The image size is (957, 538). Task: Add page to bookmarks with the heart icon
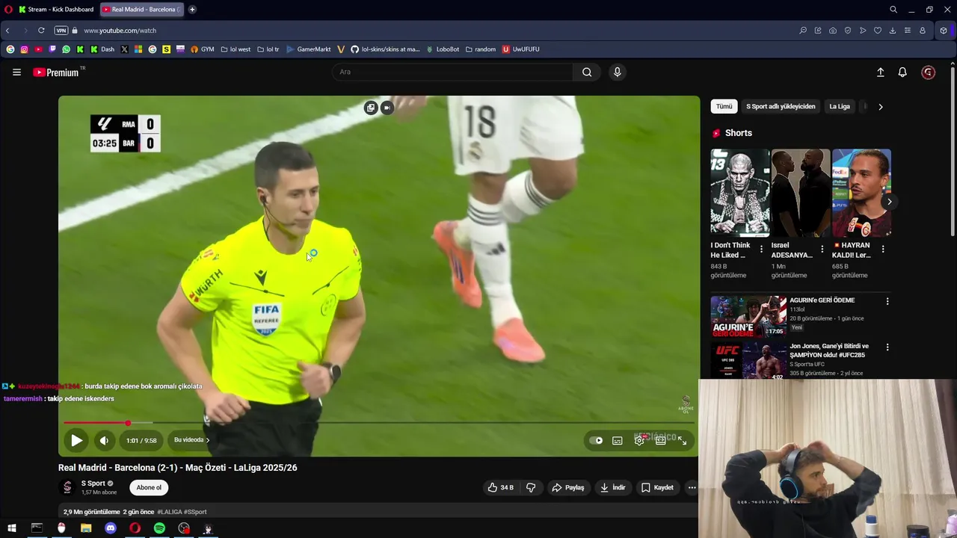pyautogui.click(x=878, y=31)
